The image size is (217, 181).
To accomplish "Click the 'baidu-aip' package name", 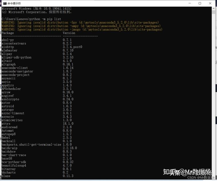I will point(9,148).
